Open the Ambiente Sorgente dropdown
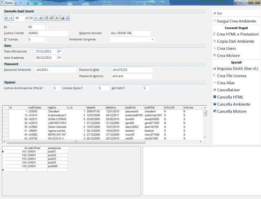Image resolution: width=261 pixels, height=199 pixels. point(152,40)
